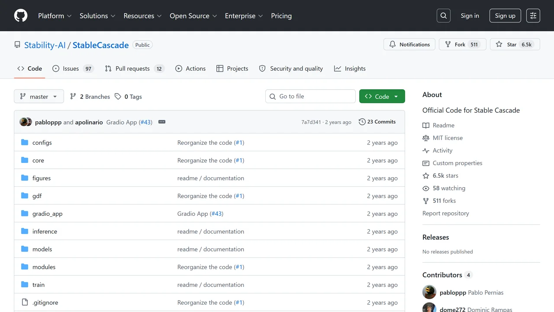
Task: Open the Pull requests tab
Action: 135,68
